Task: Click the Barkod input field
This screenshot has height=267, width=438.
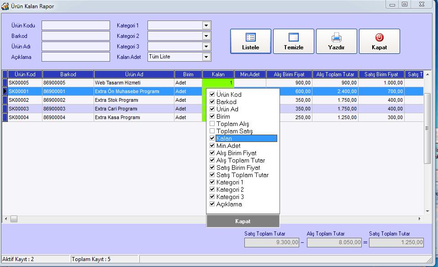Action: click(76, 36)
